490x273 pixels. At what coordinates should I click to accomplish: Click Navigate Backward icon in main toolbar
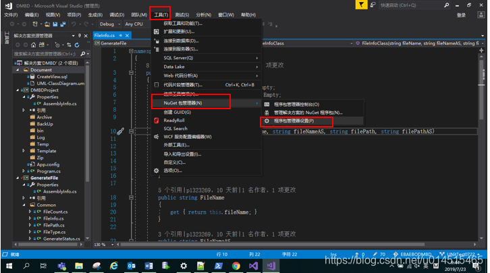12,24
